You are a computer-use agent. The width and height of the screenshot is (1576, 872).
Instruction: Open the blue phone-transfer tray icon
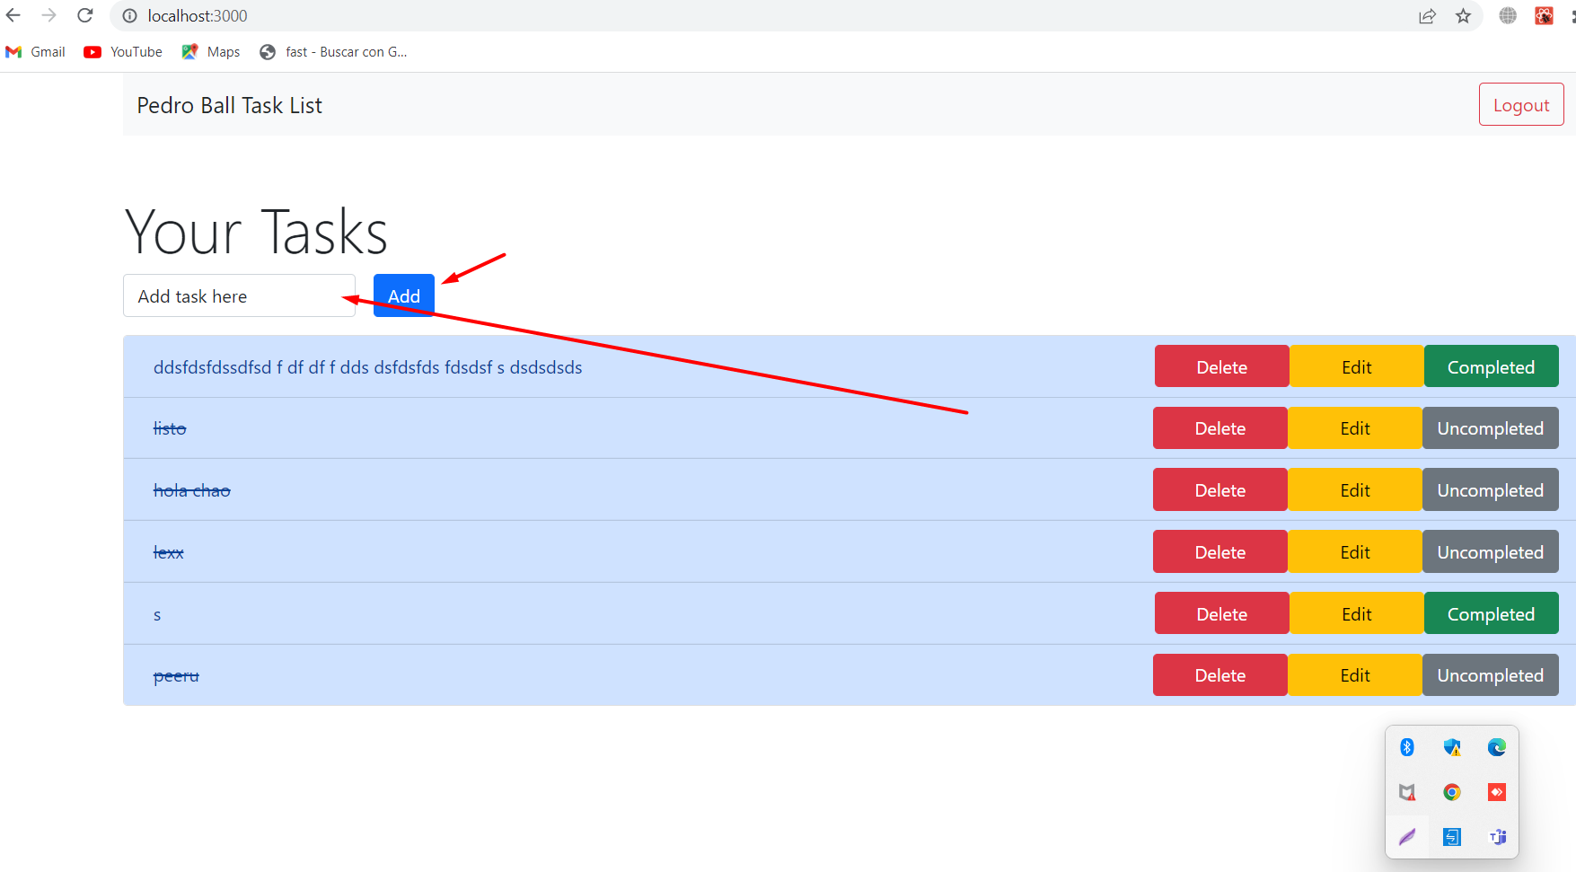click(x=1452, y=837)
